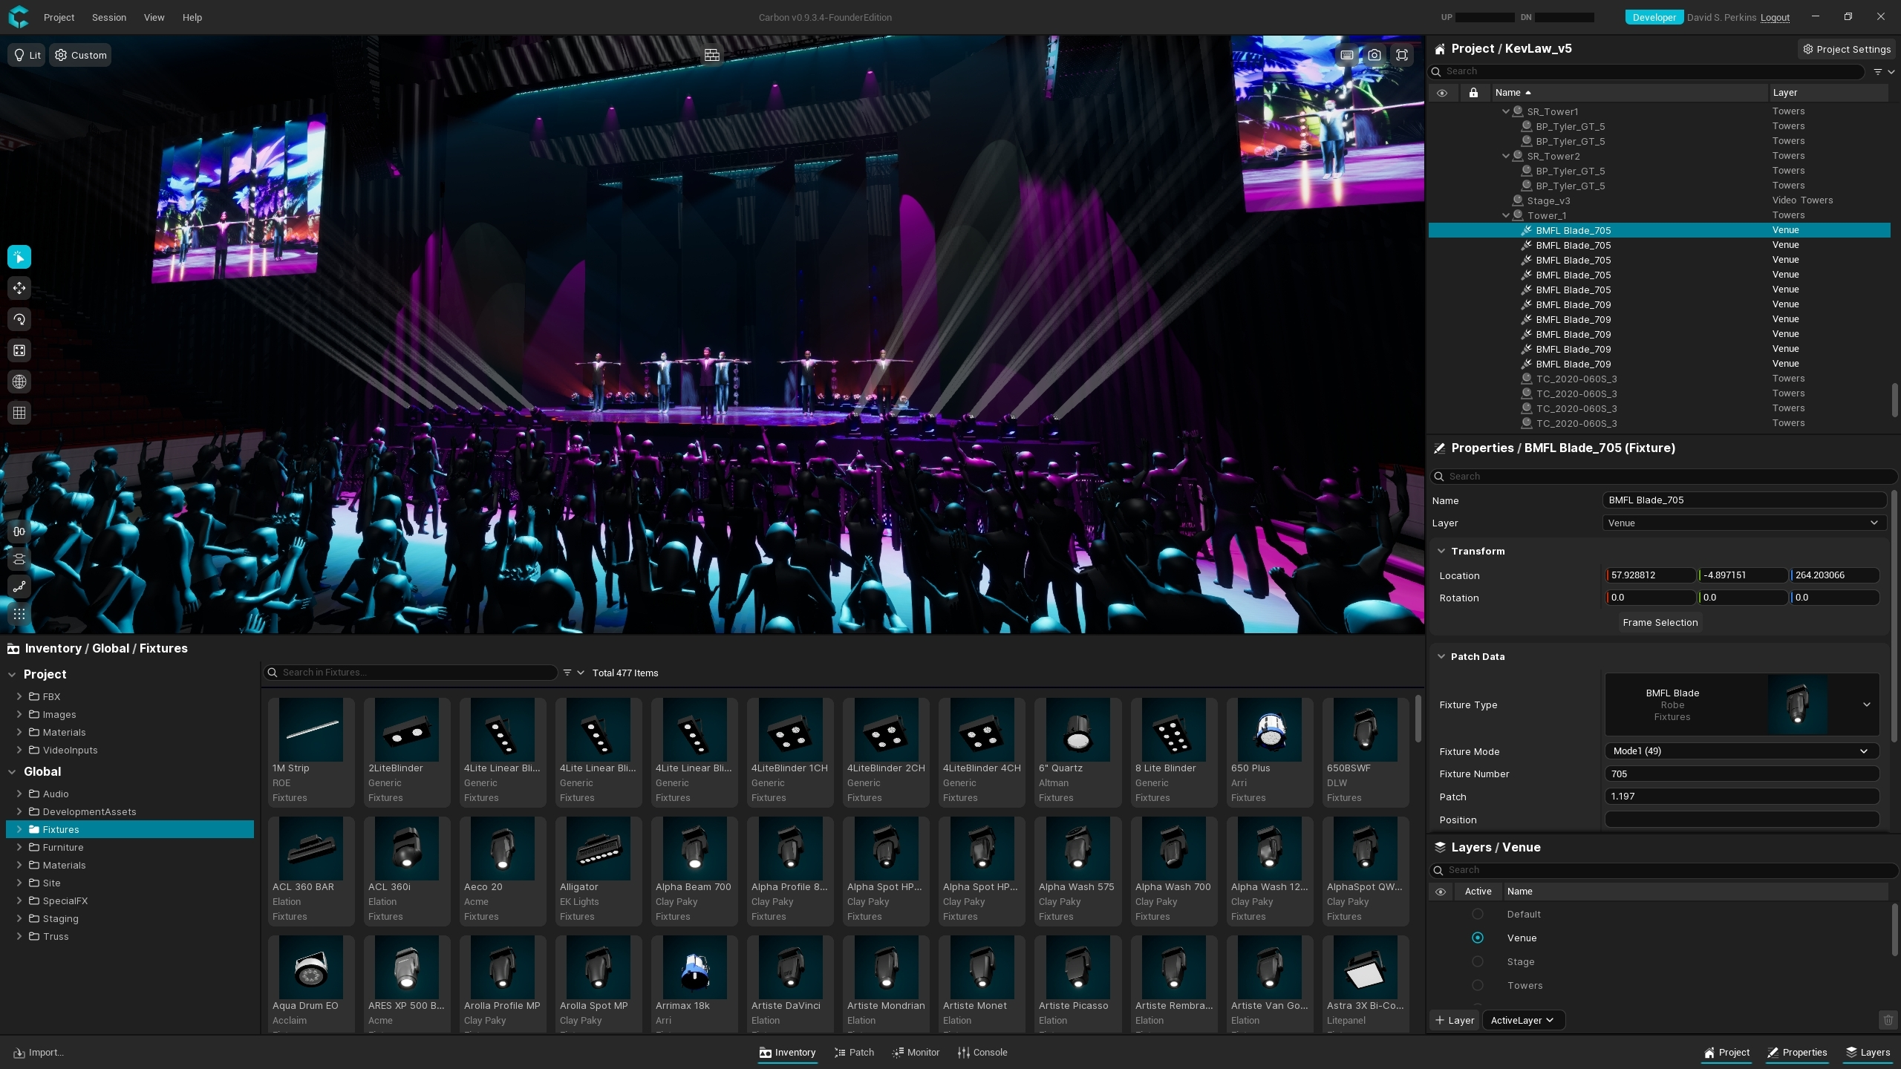Image resolution: width=1901 pixels, height=1069 pixels.
Task: Click the fixture grid vertical scrollbar
Action: click(x=1417, y=719)
